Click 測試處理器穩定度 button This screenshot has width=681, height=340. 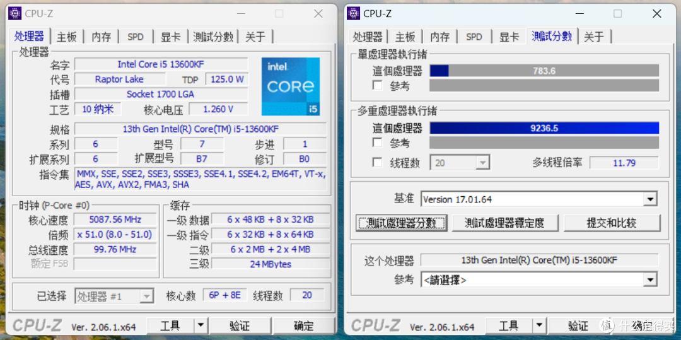(504, 223)
